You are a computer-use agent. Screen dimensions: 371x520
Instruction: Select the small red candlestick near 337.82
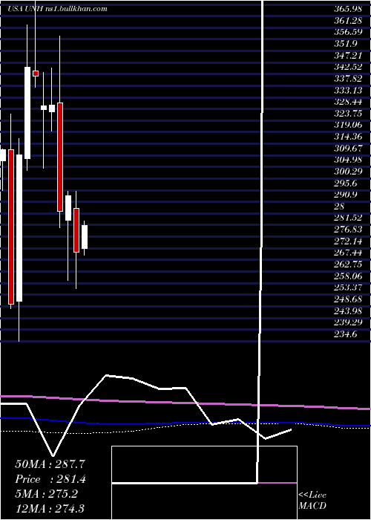(36, 74)
